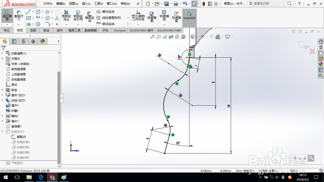Expand the 镜向1 tree node
This screenshot has height=182, width=324.
pyautogui.click(x=3, y=116)
